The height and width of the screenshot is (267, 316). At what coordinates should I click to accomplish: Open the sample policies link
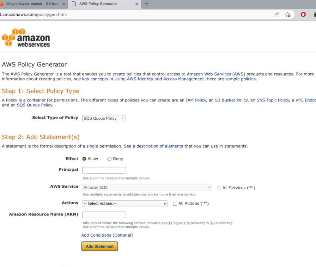(240, 79)
